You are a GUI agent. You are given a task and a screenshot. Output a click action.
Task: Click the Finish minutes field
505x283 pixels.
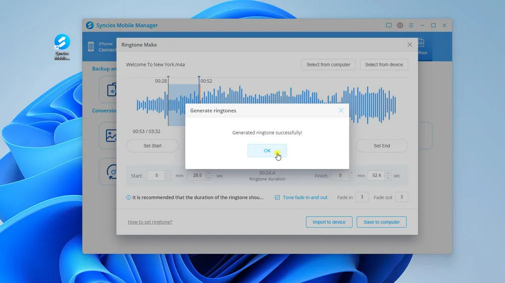(340, 176)
